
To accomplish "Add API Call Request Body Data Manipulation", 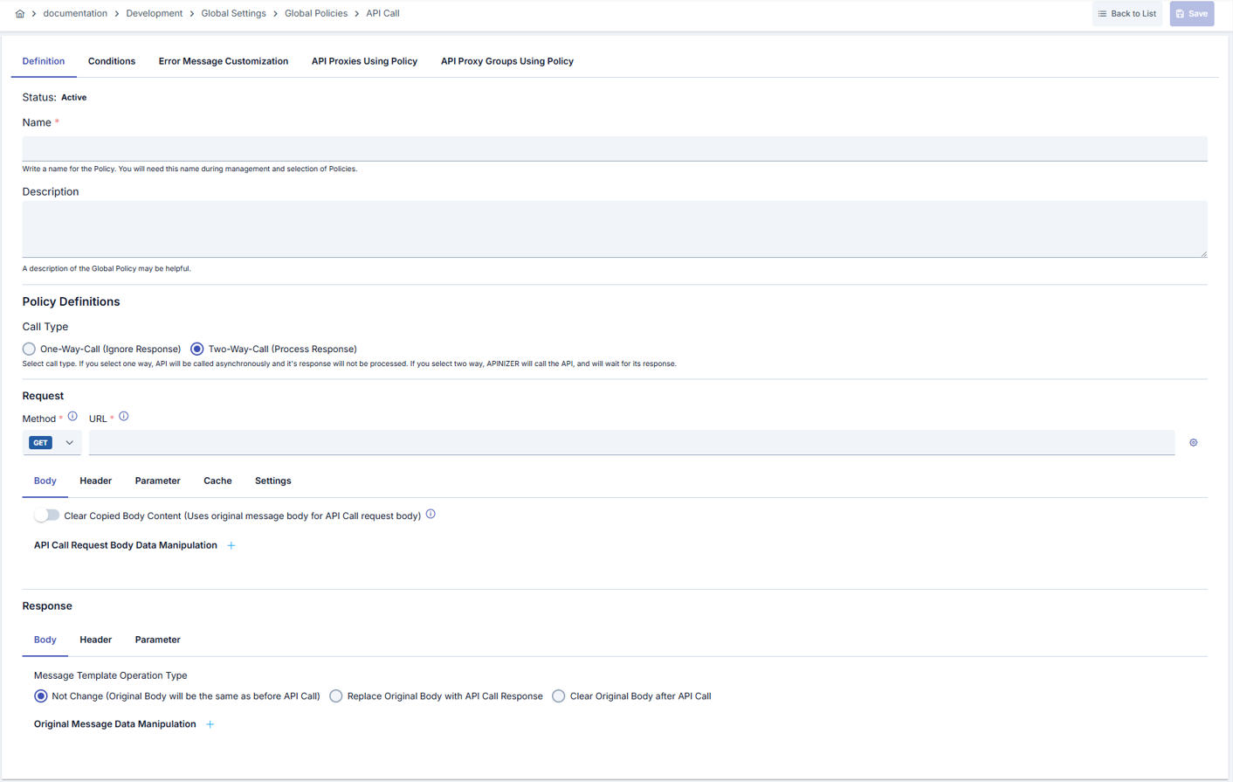I will click(231, 545).
